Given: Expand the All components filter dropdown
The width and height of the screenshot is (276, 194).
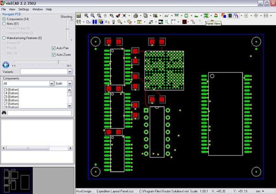Looking at the screenshot, I should click(52, 84).
